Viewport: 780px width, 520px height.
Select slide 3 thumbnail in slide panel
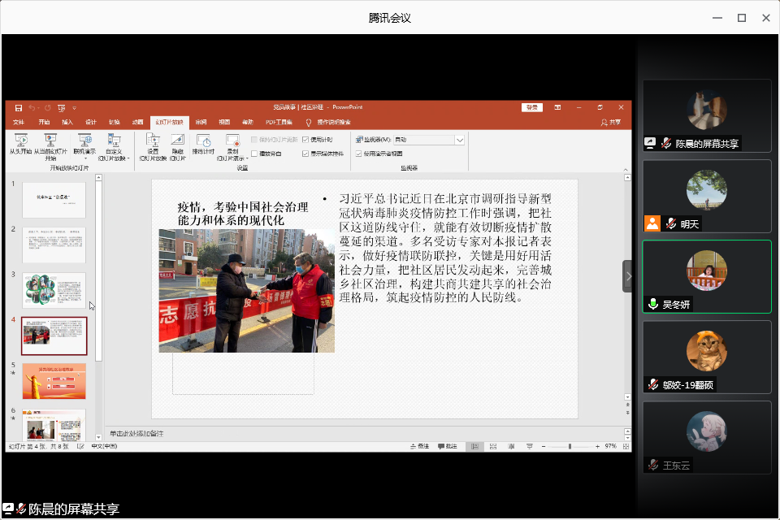(x=54, y=290)
